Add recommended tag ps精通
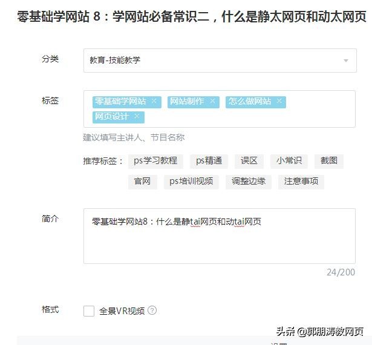The image size is (372, 345). click(209, 161)
